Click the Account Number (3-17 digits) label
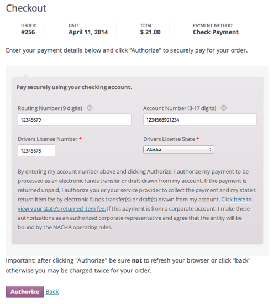This screenshot has width=273, height=304. pyautogui.click(x=180, y=108)
